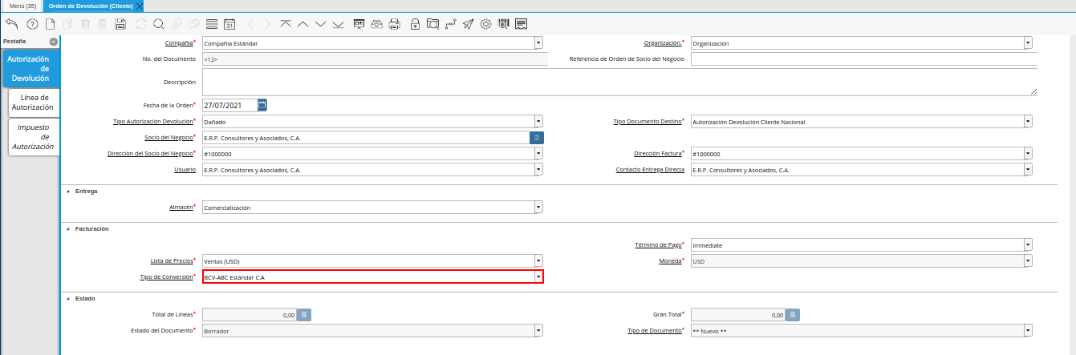This screenshot has width=1076, height=355.
Task: Open the Término de Pago dropdown
Action: 1028,245
